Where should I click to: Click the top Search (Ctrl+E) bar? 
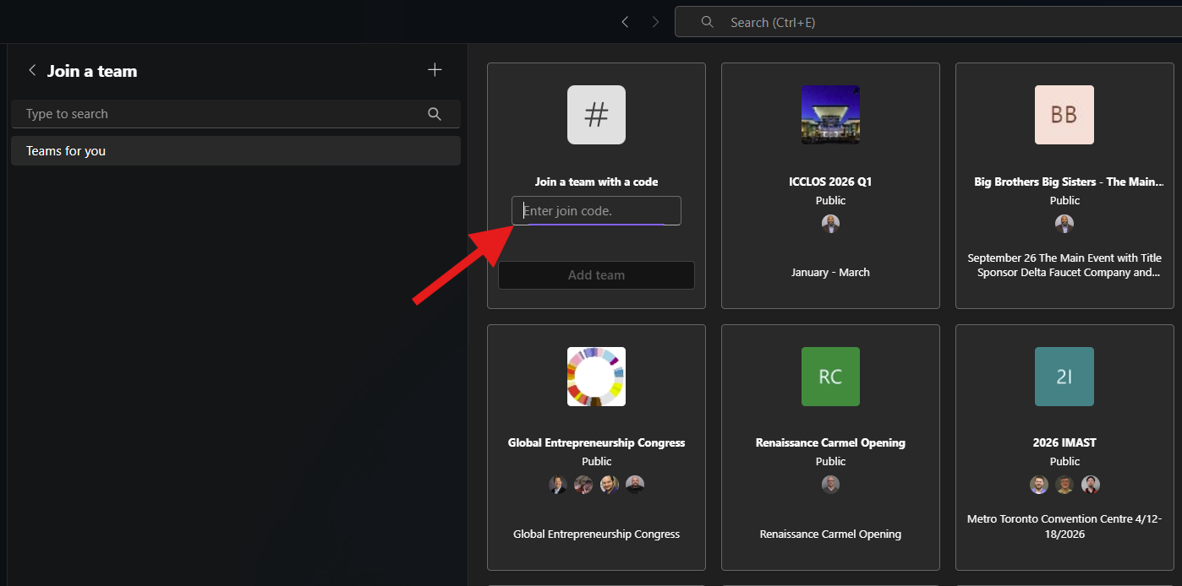pyautogui.click(x=930, y=23)
